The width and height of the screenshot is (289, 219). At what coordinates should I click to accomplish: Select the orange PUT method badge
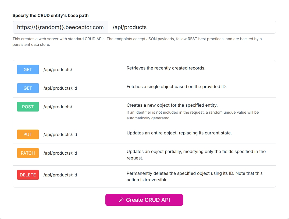[28, 134]
